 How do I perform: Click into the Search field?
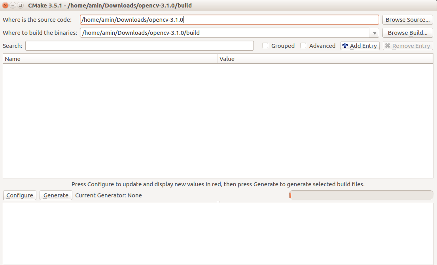click(x=139, y=46)
